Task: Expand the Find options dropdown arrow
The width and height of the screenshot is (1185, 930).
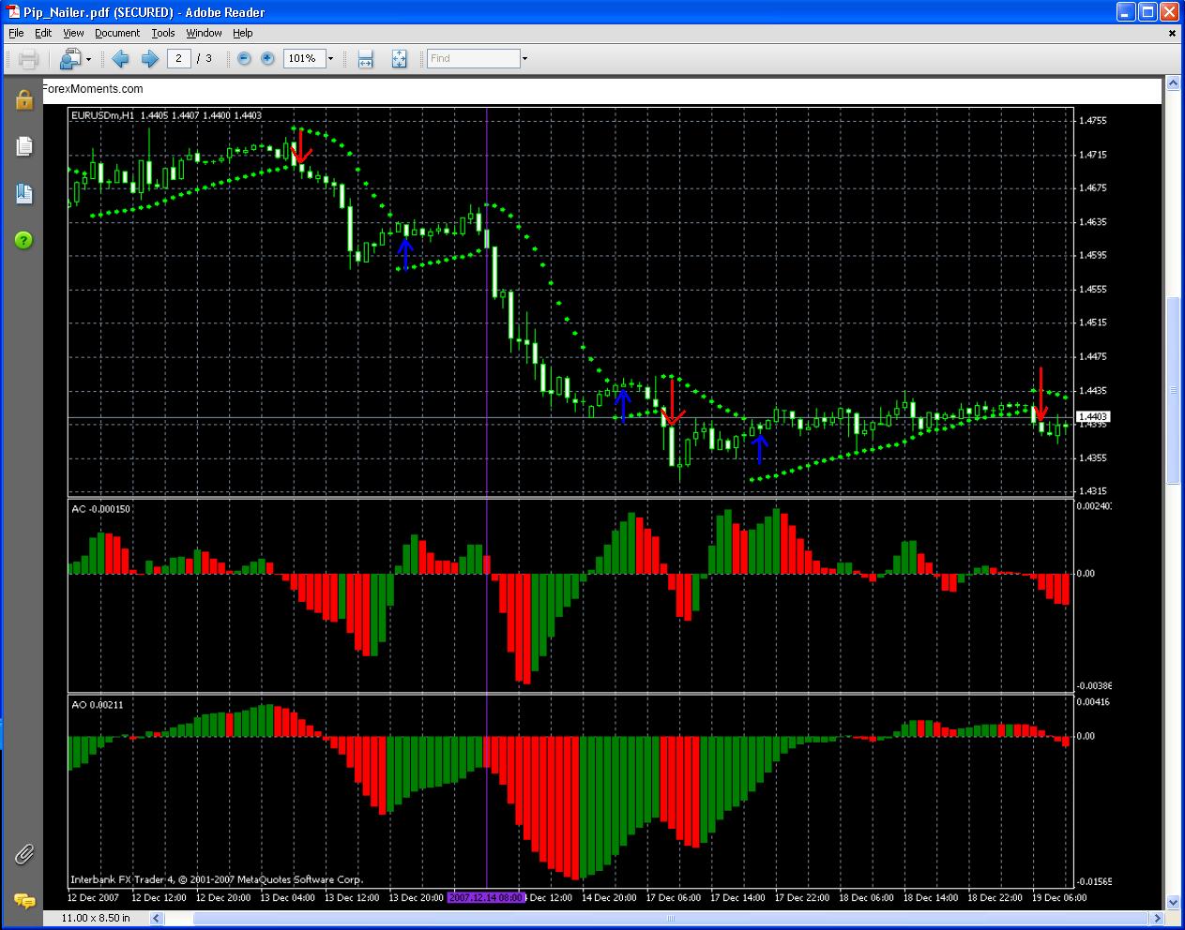Action: pos(524,58)
